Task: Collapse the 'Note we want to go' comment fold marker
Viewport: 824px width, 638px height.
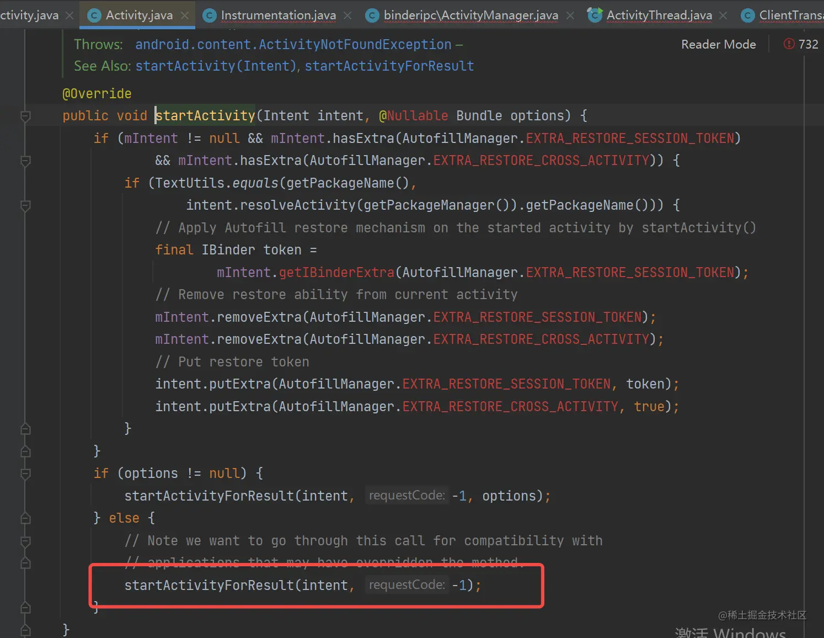Action: click(25, 541)
